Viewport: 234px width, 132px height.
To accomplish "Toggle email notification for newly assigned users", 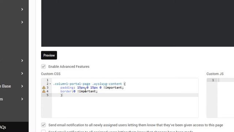I will coord(44,125).
